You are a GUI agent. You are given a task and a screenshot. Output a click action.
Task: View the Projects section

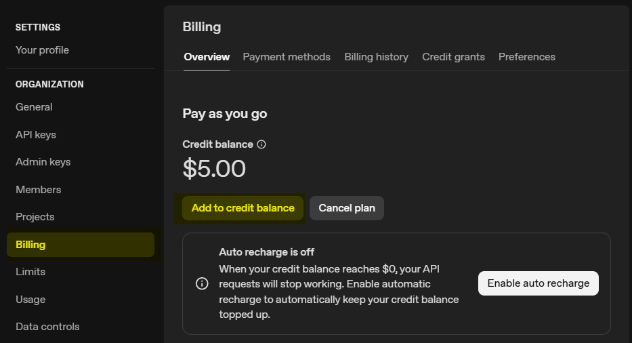point(35,217)
